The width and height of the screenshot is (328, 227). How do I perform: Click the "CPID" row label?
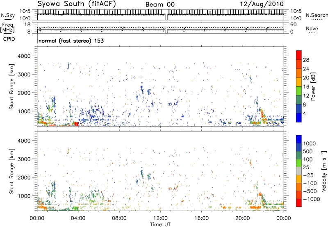[9, 39]
